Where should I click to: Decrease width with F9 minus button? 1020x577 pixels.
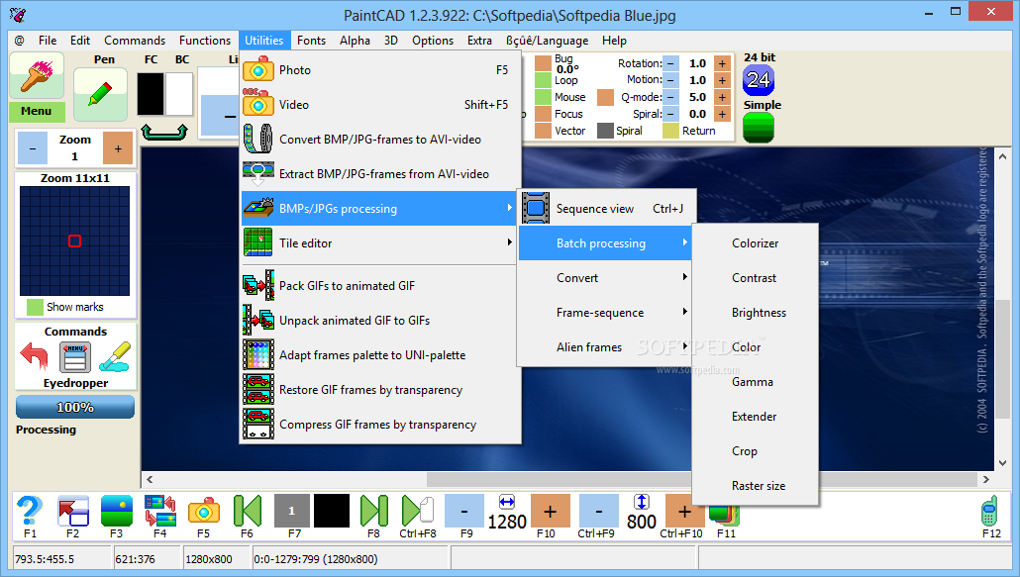point(464,511)
